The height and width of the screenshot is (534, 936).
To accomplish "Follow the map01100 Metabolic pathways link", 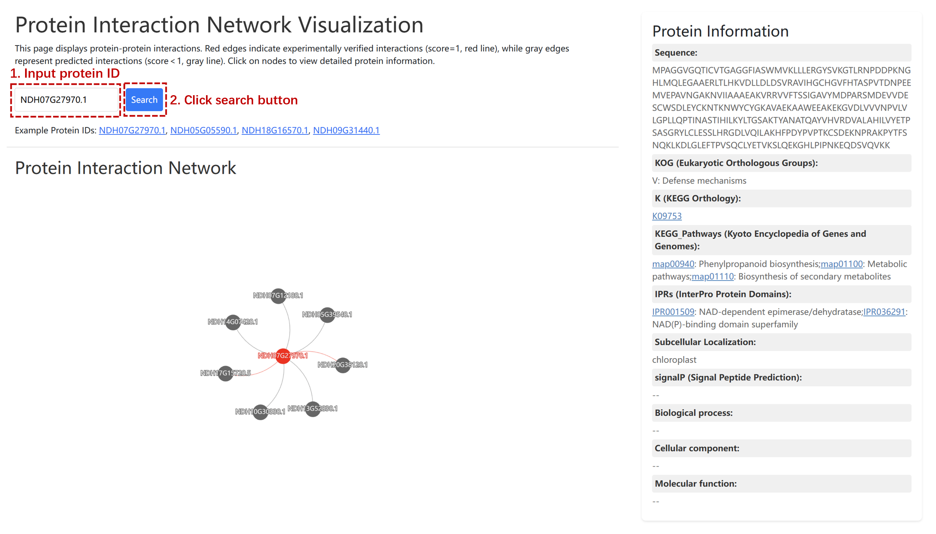I will point(841,264).
